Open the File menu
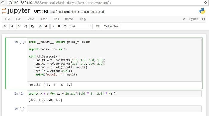This screenshot has width=209, height=116. (7, 19)
